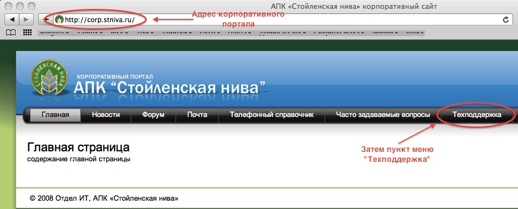Open the Главная menu tab

tap(55, 115)
